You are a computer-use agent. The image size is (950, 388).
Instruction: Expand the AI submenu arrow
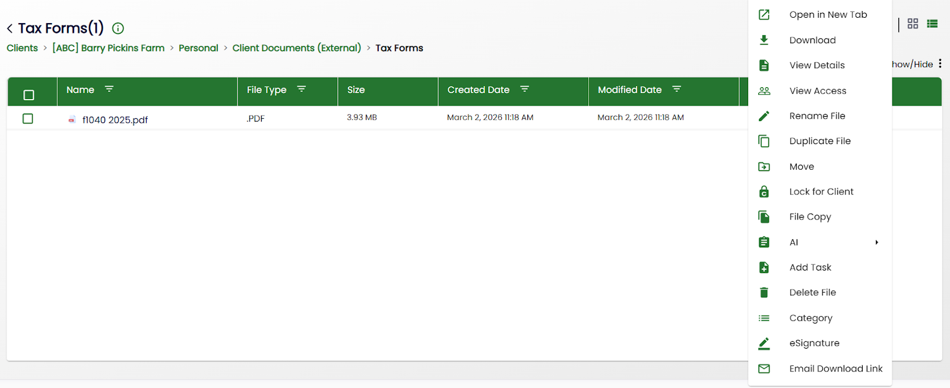click(876, 242)
